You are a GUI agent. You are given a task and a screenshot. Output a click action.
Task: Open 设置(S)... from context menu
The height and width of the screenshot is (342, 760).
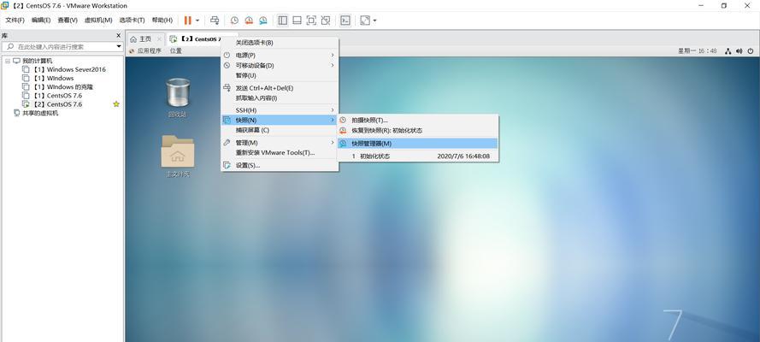click(280, 165)
